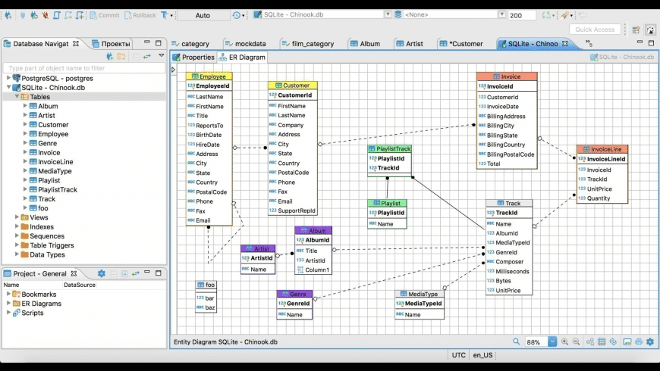
Task: Select the Track table in the navigator
Action: [47, 199]
